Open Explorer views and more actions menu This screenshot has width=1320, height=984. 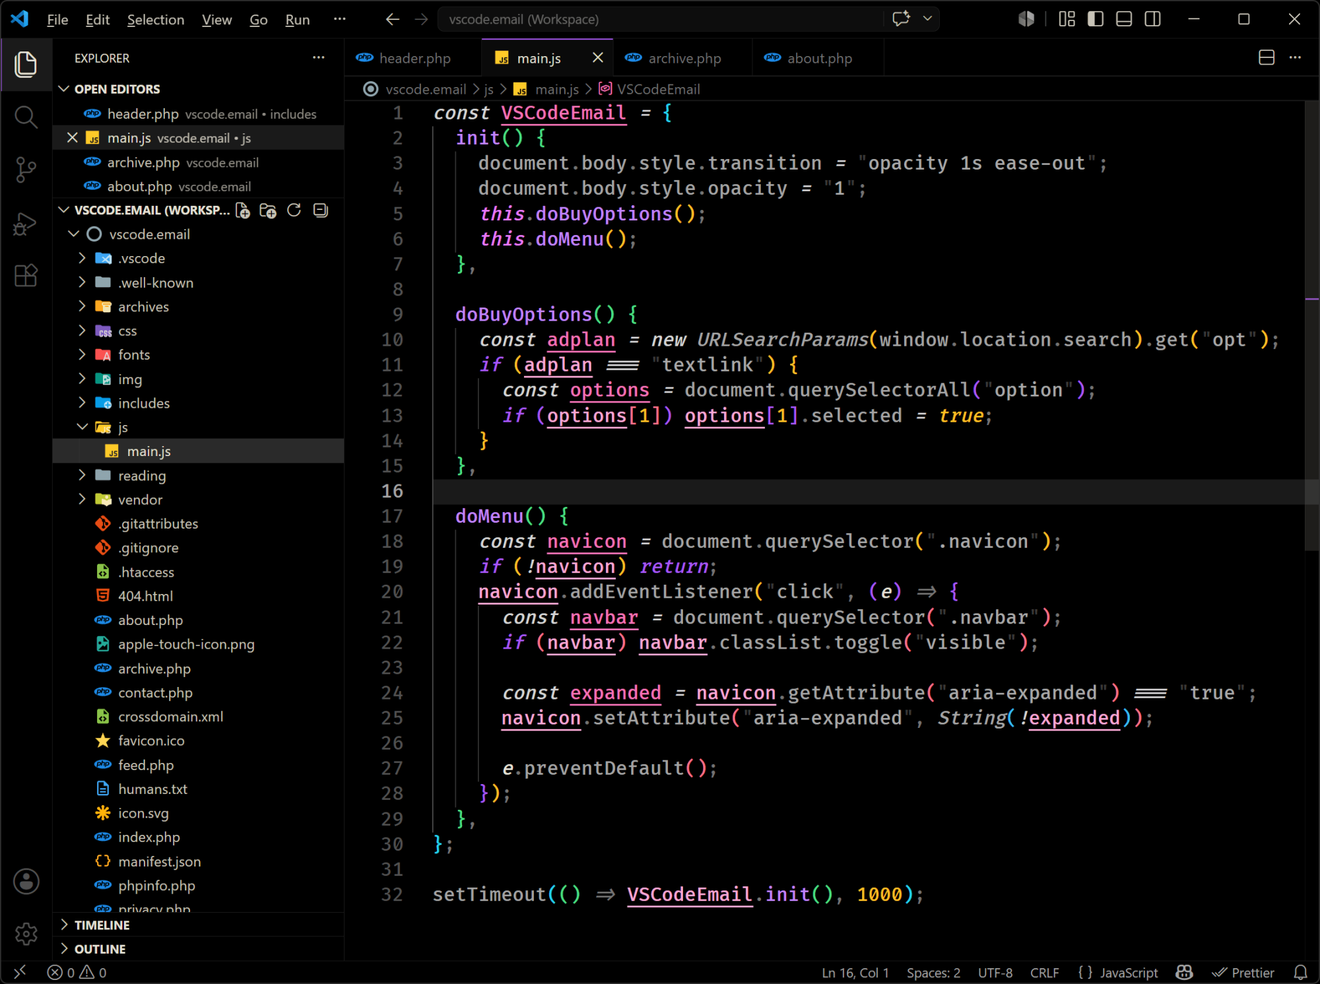[x=319, y=58]
